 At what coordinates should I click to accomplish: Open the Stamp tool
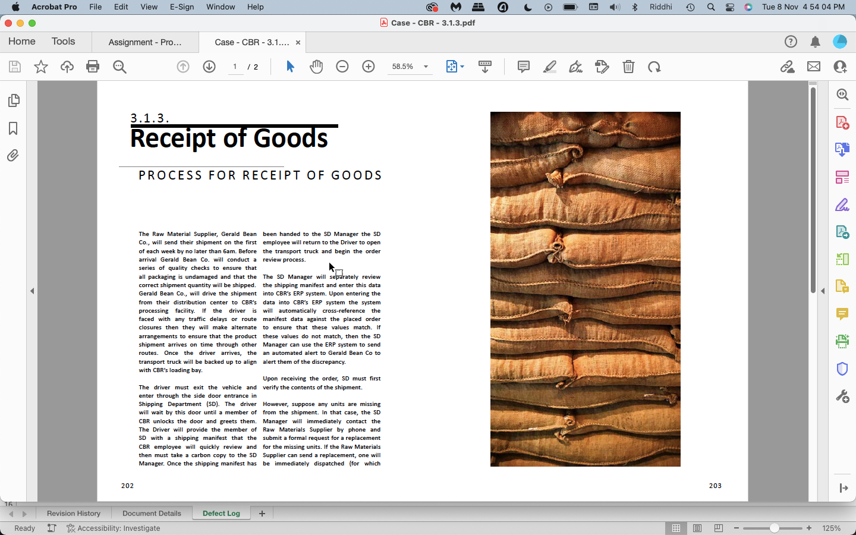tap(602, 67)
